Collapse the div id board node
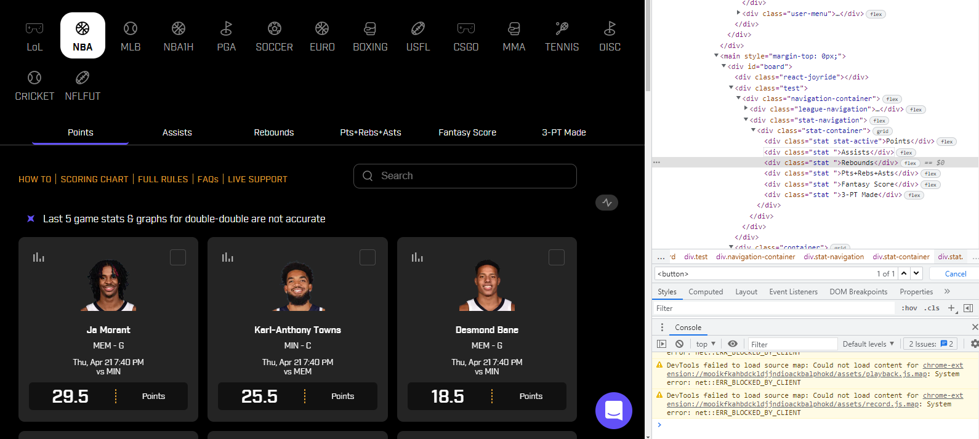The width and height of the screenshot is (979, 439). click(723, 66)
